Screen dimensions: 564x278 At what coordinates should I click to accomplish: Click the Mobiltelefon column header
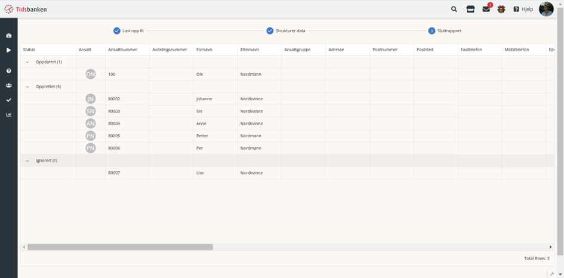tap(524, 50)
